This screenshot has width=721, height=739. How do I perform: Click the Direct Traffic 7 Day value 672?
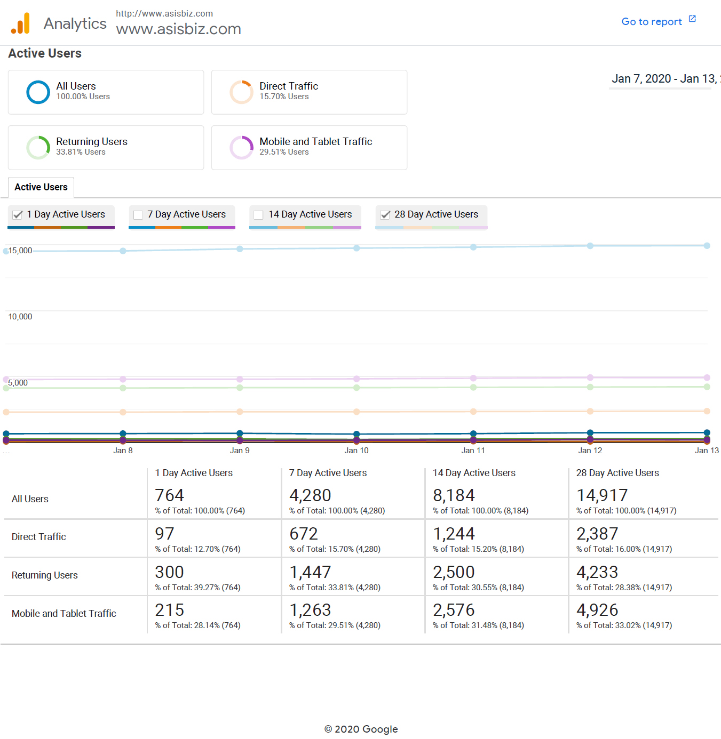click(x=304, y=534)
